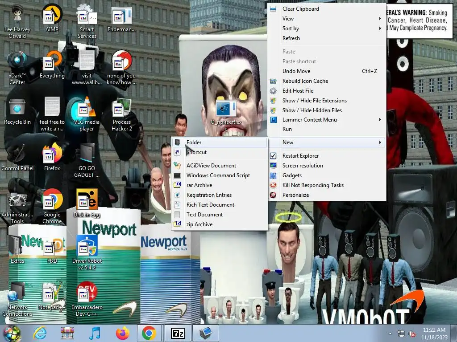Launch Everything search shortcut
This screenshot has width=457, height=342.
point(52,65)
